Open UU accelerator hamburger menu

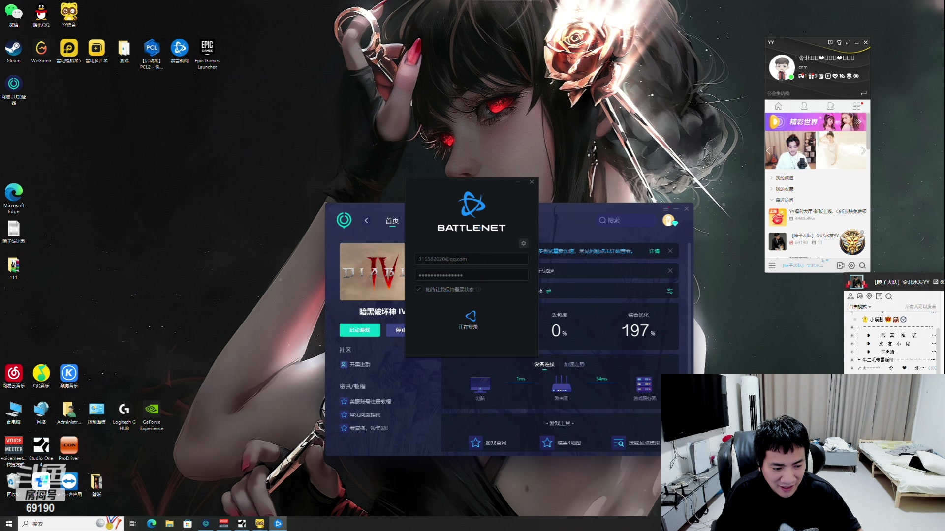(x=666, y=209)
